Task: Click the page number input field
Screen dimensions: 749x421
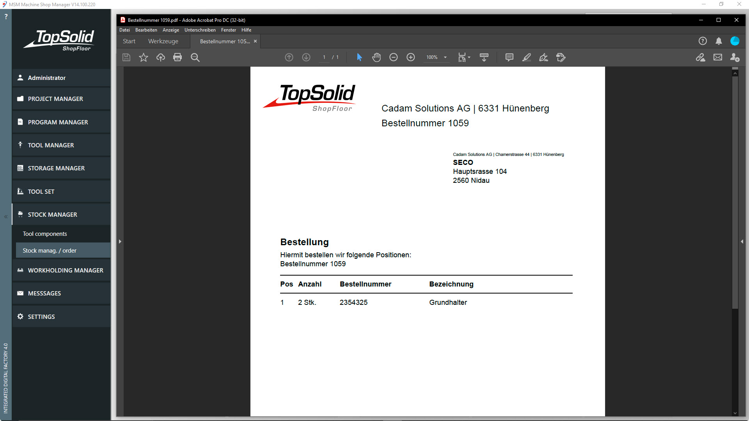Action: 324,57
